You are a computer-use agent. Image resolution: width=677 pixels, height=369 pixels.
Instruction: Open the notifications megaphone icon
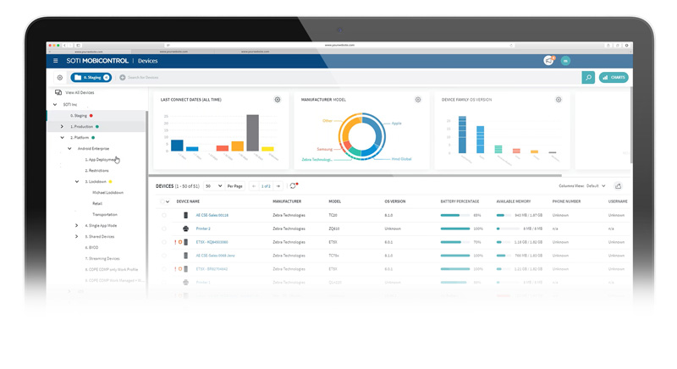coord(548,61)
